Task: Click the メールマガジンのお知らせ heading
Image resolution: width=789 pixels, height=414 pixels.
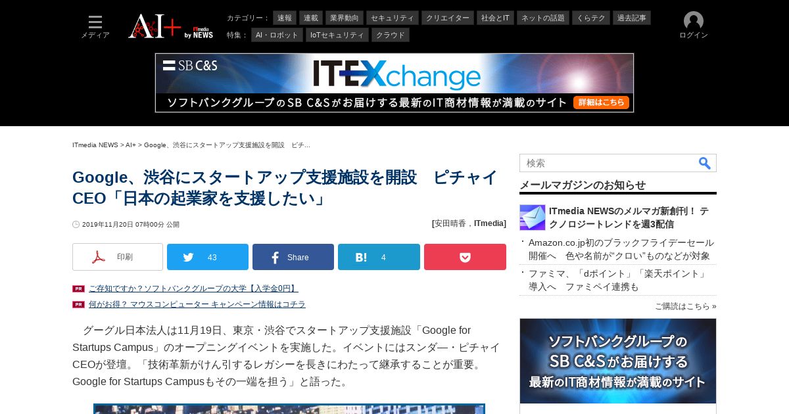Action: pos(583,185)
